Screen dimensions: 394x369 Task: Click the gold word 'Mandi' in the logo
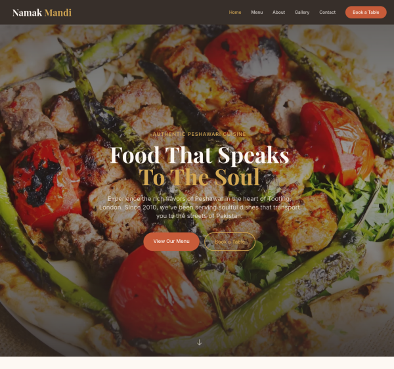[x=58, y=12]
